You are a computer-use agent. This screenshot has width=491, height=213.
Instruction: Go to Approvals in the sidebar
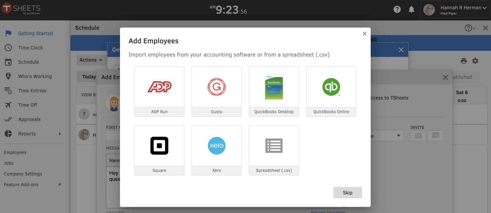29,119
